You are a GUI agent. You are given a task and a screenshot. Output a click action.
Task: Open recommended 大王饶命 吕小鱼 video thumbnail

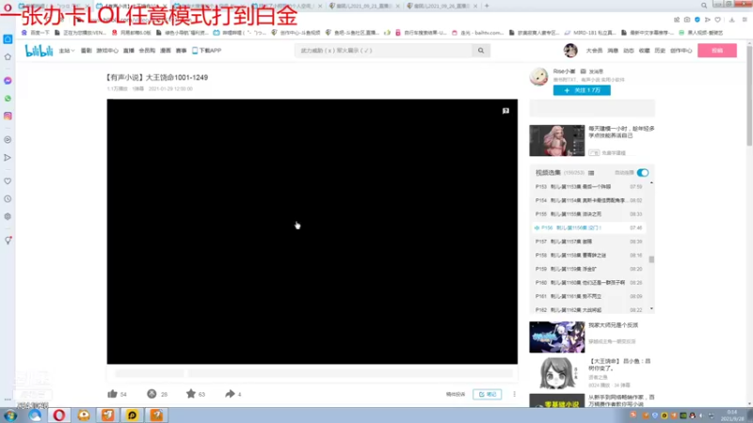557,373
